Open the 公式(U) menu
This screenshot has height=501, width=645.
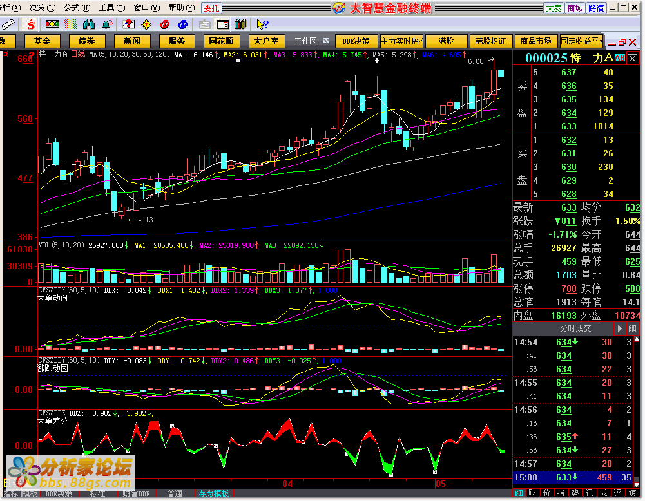tap(77, 7)
